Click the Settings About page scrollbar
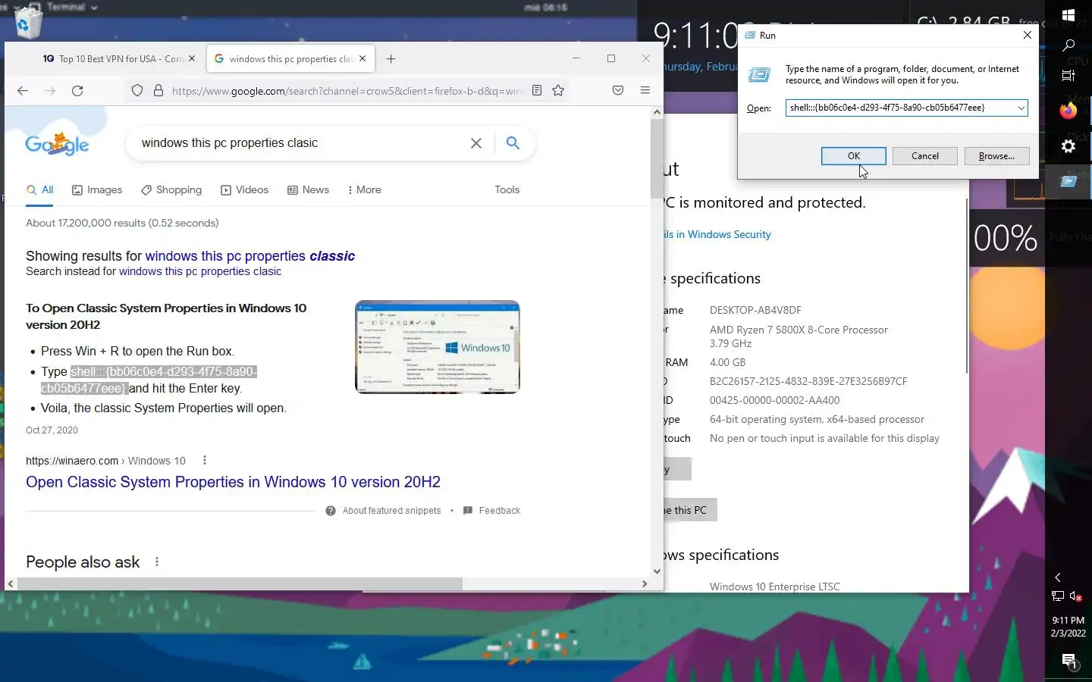 pos(967,286)
